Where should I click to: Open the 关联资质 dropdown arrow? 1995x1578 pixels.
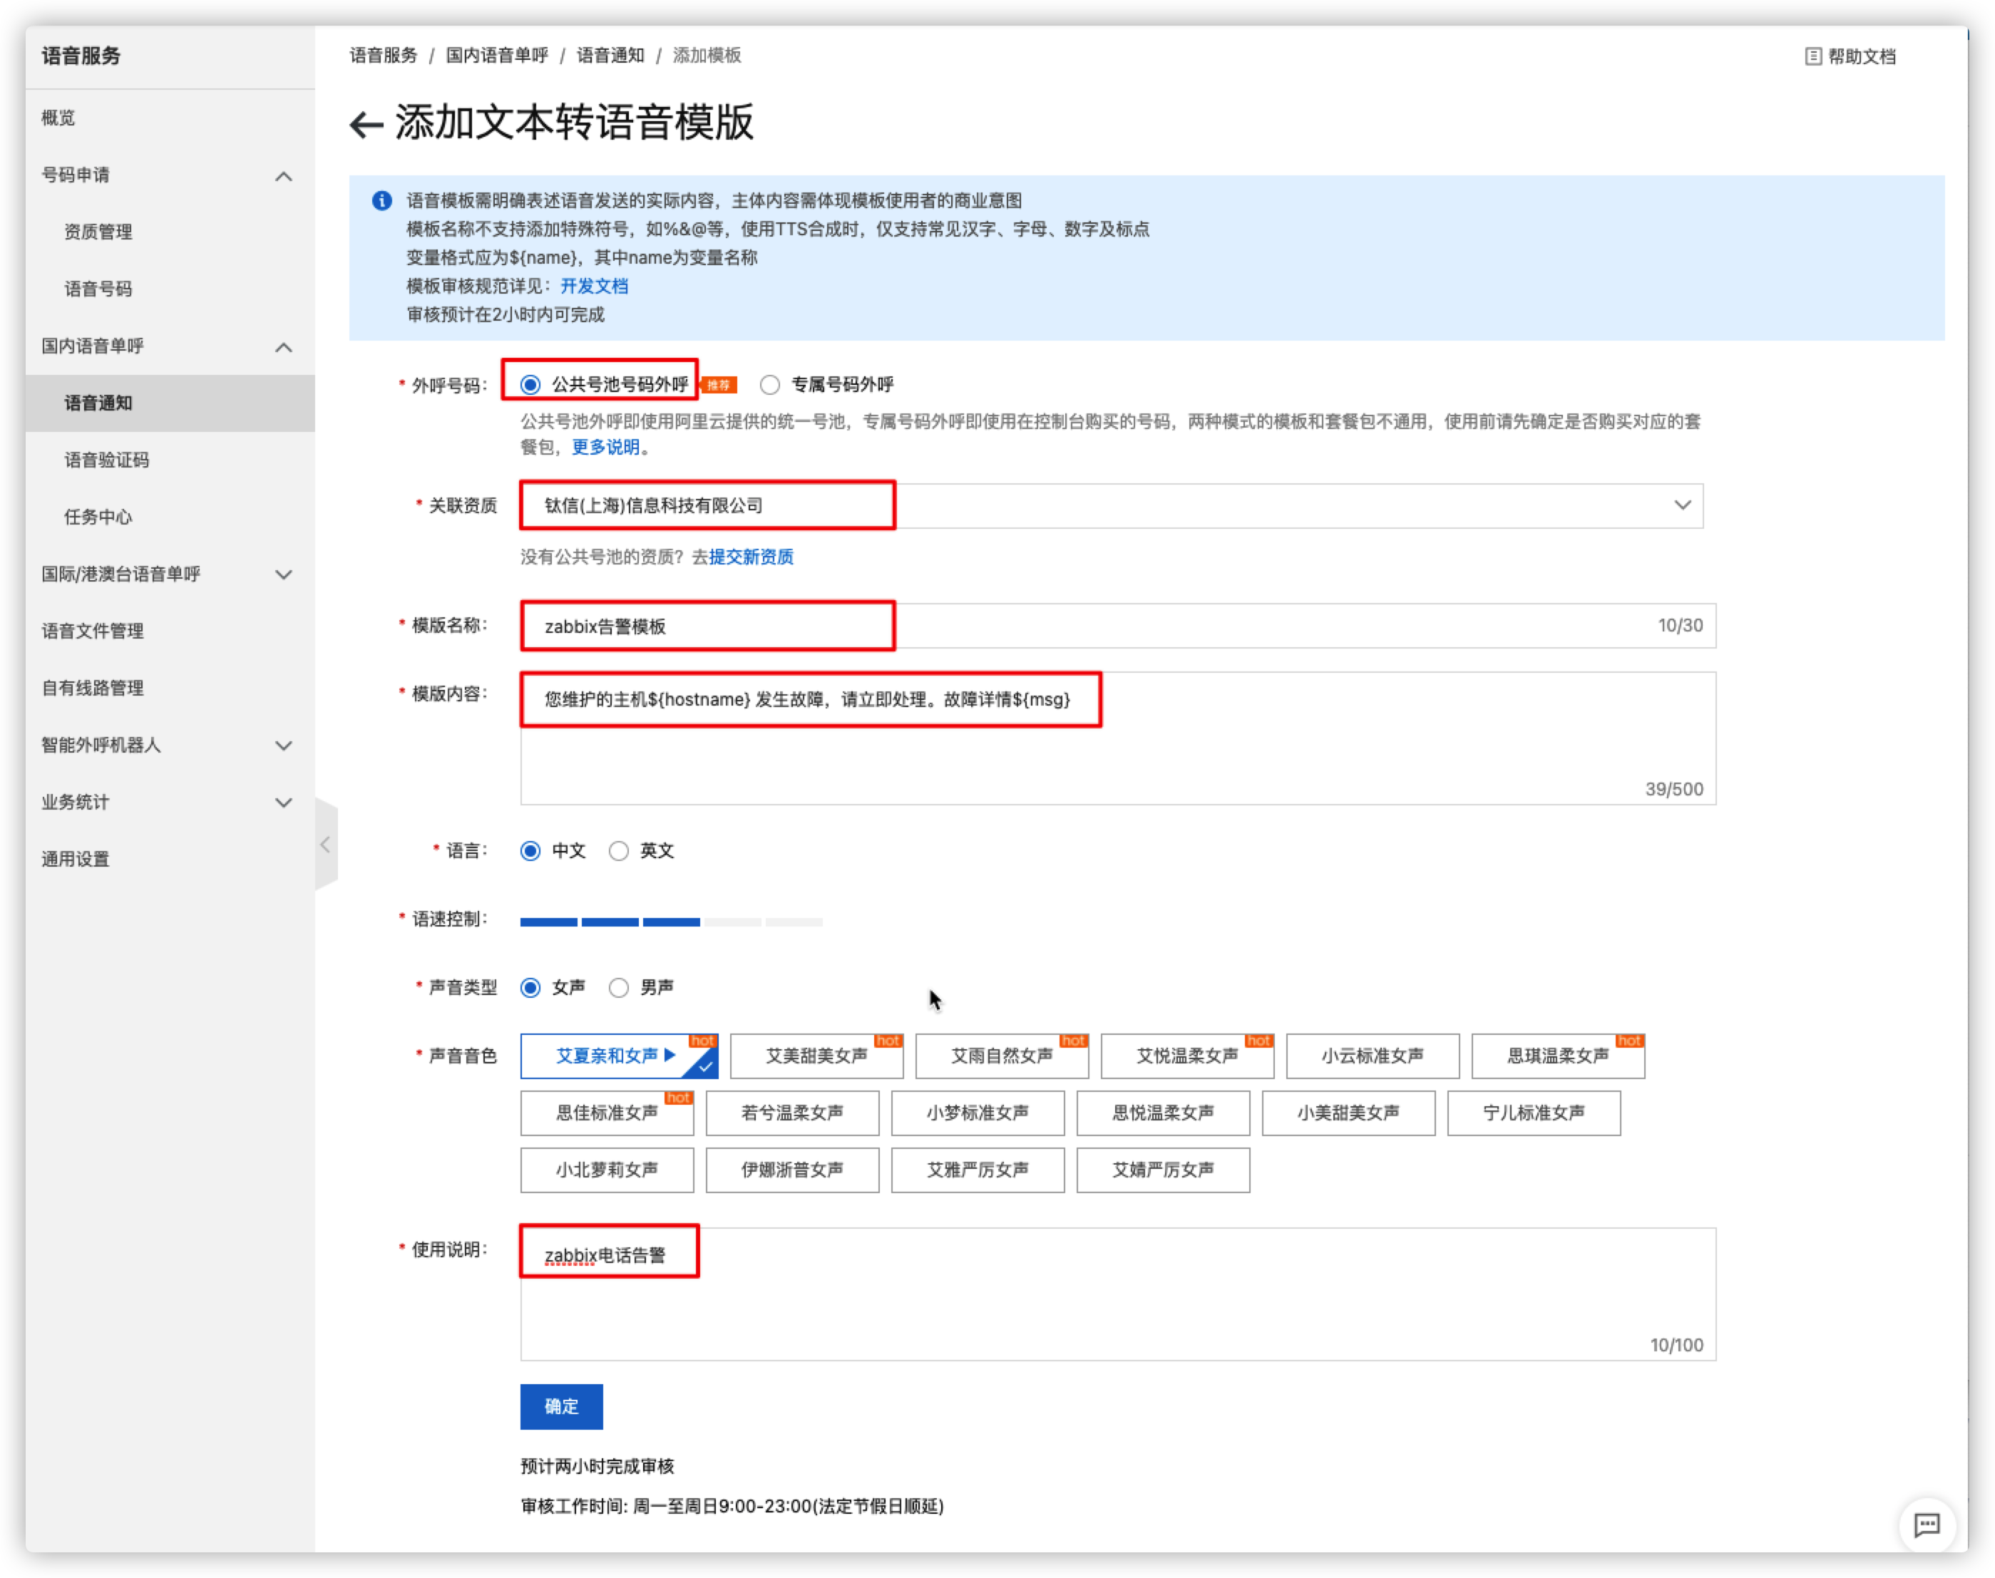click(x=1683, y=505)
